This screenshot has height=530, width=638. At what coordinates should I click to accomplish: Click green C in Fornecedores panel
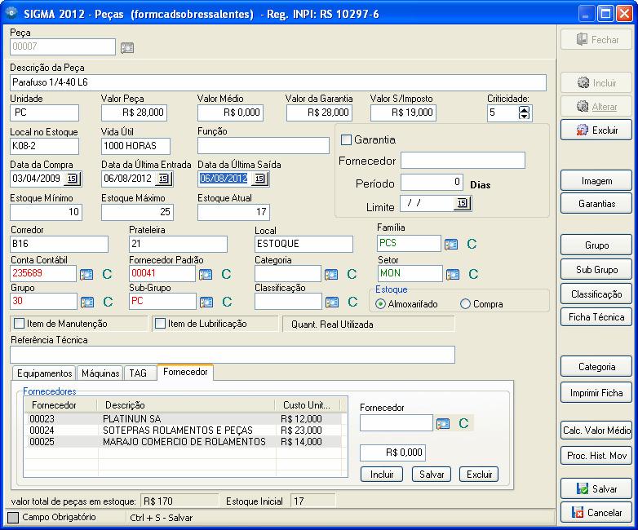pyautogui.click(x=463, y=423)
